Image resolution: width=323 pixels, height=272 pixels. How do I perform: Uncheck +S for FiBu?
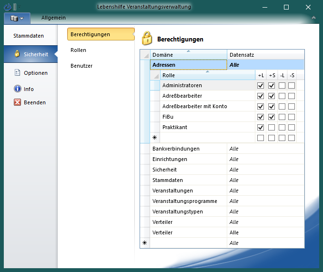click(272, 117)
